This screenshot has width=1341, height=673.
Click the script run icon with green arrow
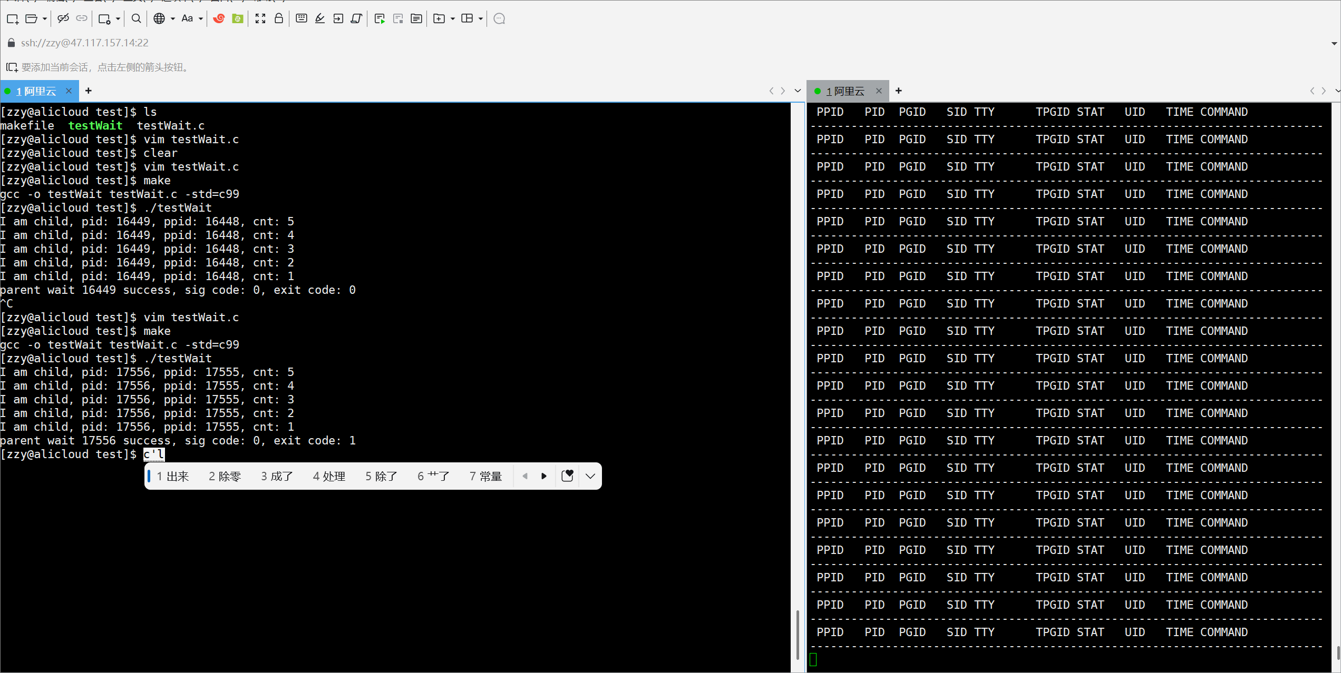click(x=380, y=19)
